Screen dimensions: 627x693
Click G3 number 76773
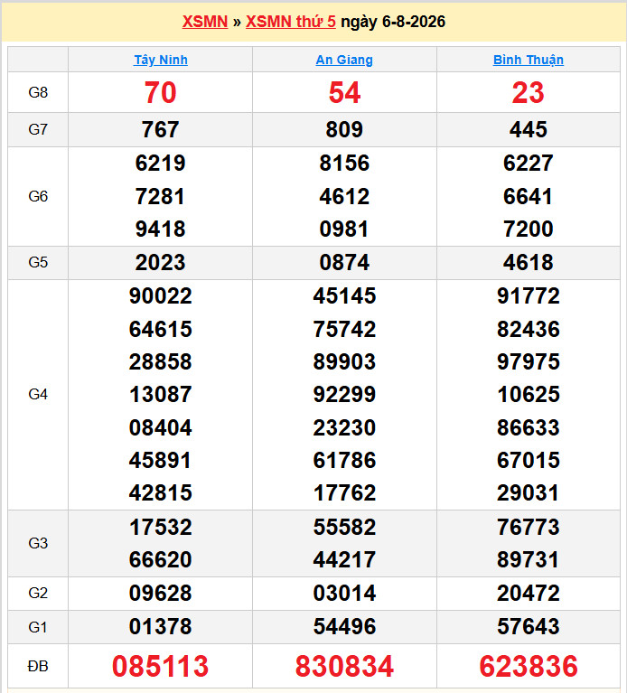tap(529, 528)
